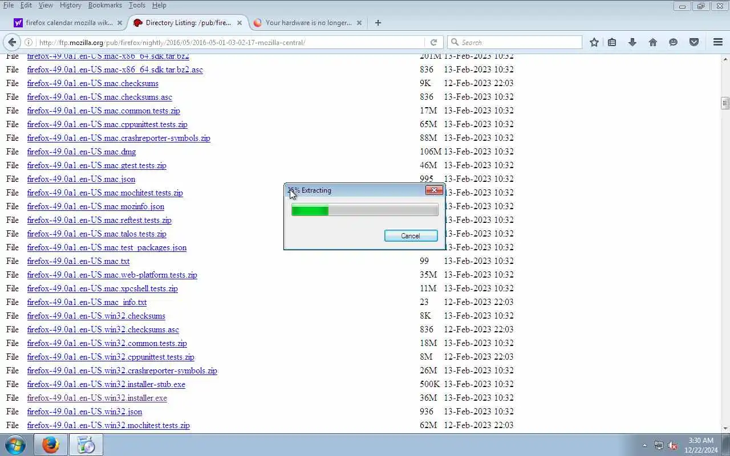Open the Help menu
Screen dimensions: 730x456
click(159, 5)
